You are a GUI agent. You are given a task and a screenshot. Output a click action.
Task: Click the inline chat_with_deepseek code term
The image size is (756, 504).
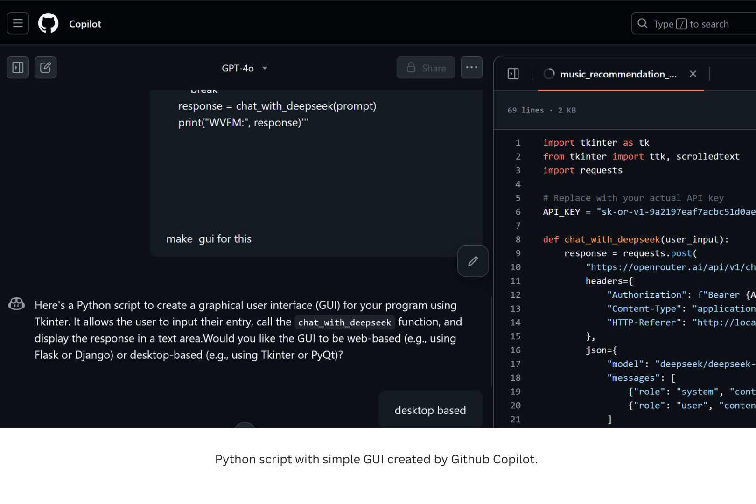(344, 322)
